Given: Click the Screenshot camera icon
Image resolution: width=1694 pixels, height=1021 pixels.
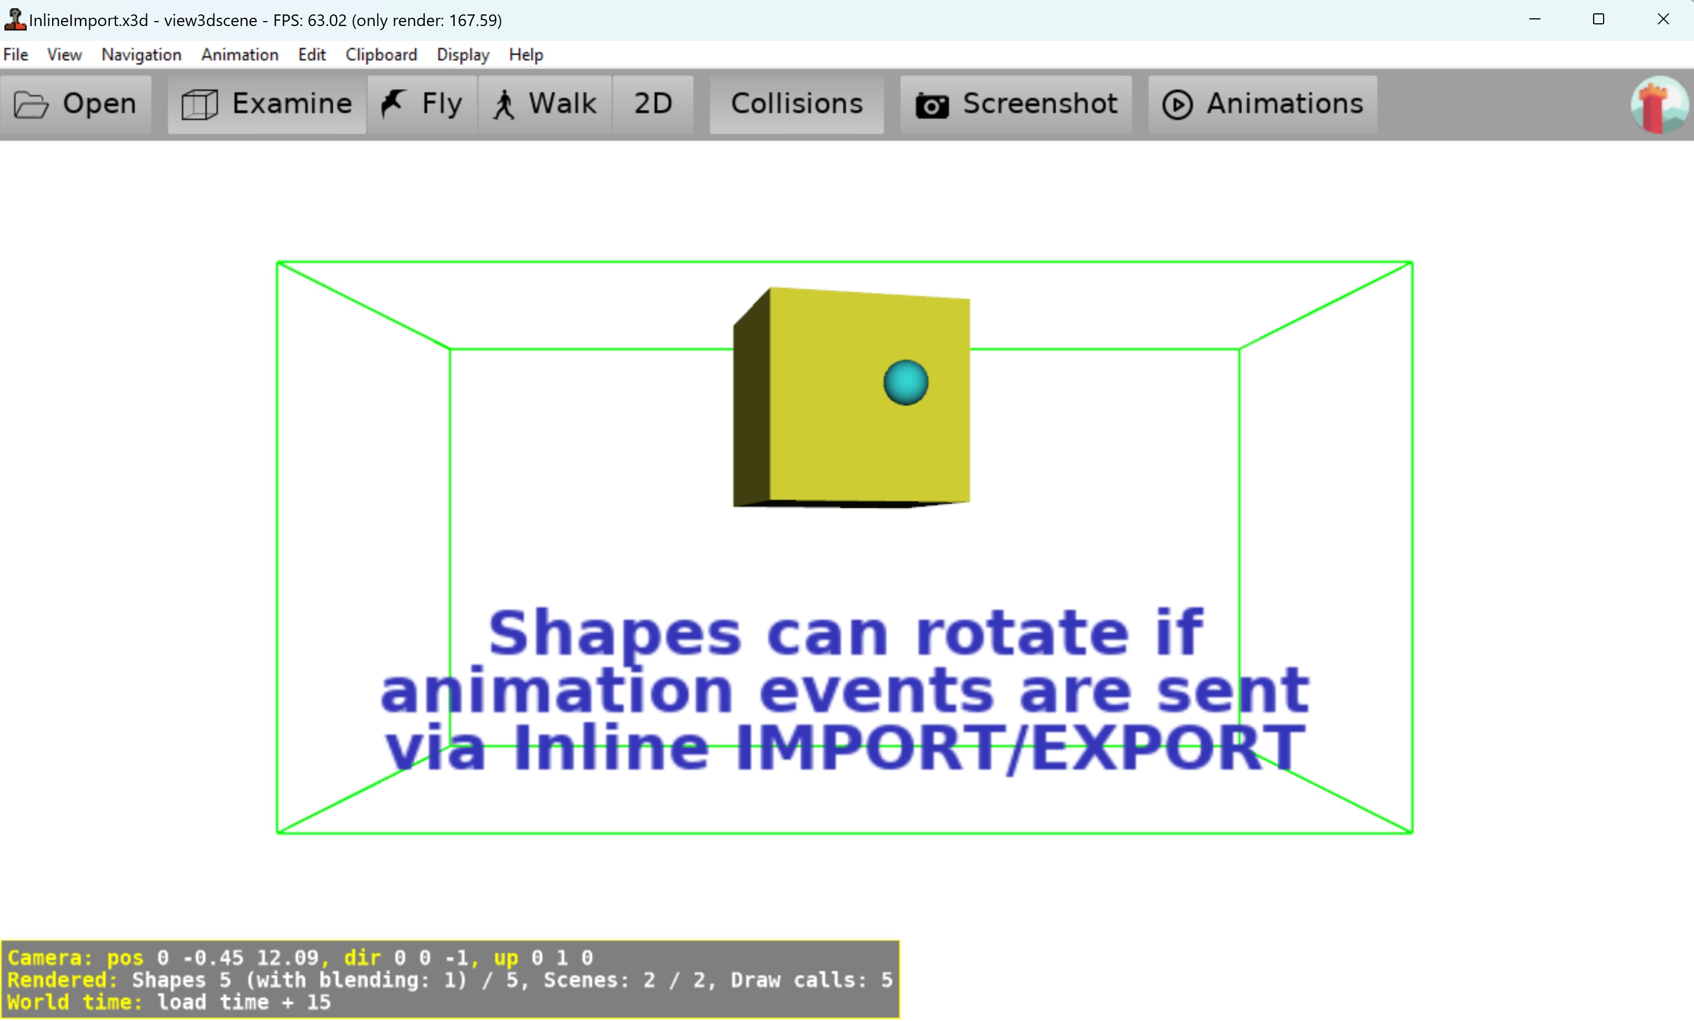Looking at the screenshot, I should point(932,105).
